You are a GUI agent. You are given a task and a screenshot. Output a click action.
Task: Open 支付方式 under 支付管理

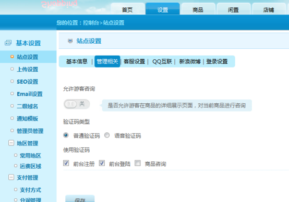(x=30, y=190)
